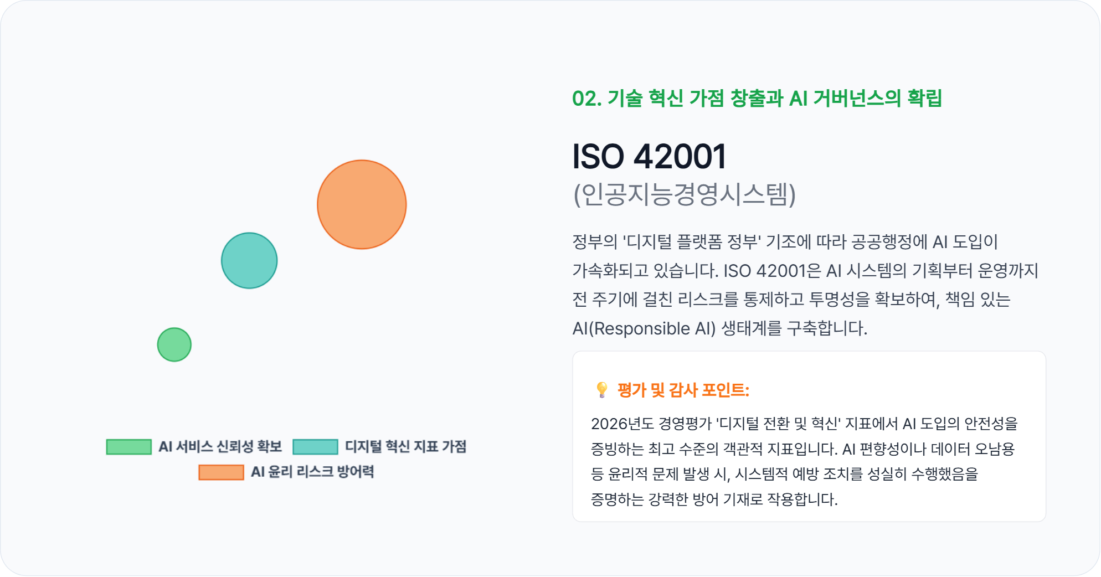
Task: Click 'Responsible AI' text in the description
Action: [652, 328]
